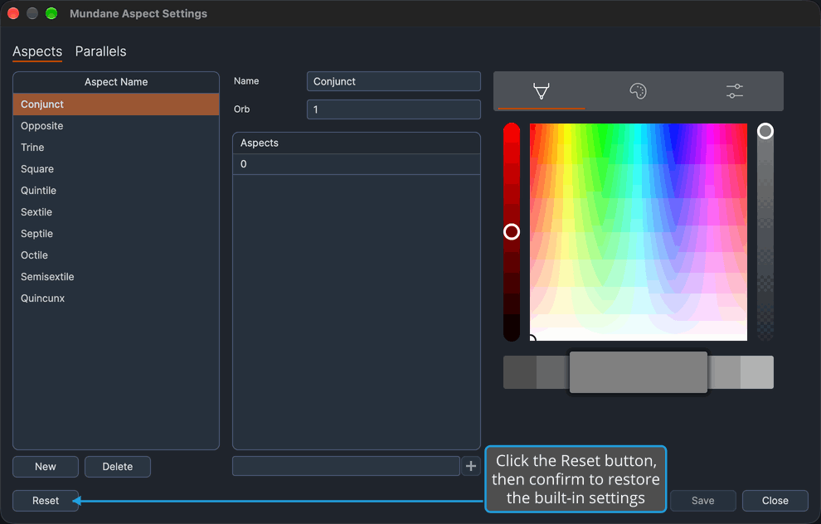
Task: Click the Name input field
Action: click(x=393, y=81)
